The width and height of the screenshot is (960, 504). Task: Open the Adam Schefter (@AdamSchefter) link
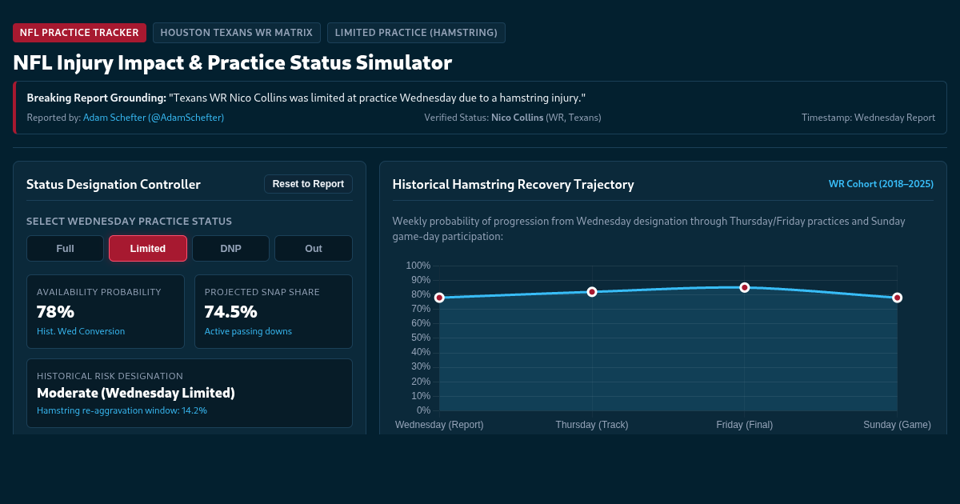tap(154, 118)
